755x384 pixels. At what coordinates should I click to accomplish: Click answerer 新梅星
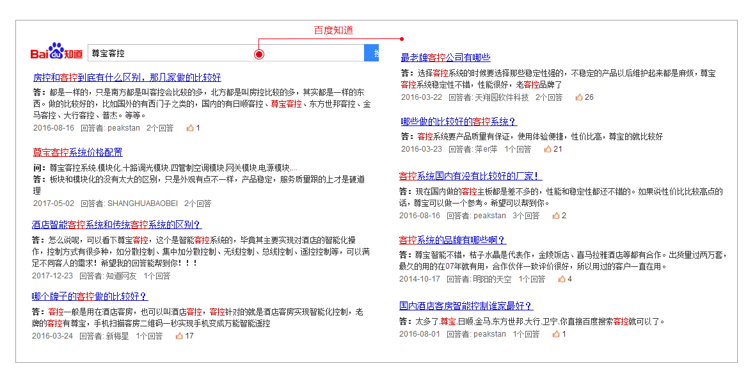(x=117, y=336)
